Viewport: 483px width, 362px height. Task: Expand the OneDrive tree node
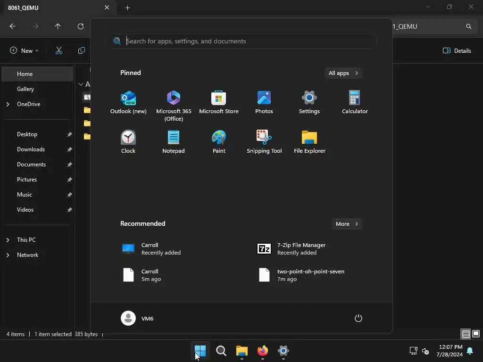pos(8,104)
